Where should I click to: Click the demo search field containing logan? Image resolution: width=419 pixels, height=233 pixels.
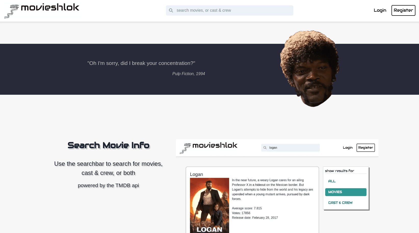click(290, 148)
